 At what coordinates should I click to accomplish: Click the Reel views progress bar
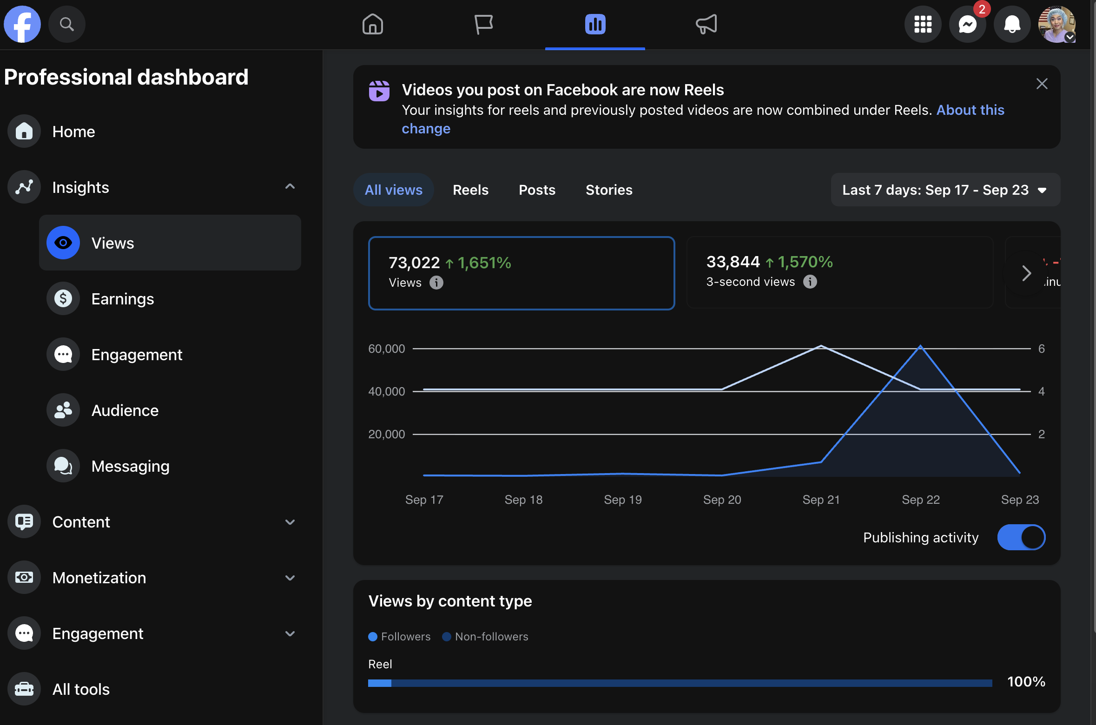coord(680,683)
